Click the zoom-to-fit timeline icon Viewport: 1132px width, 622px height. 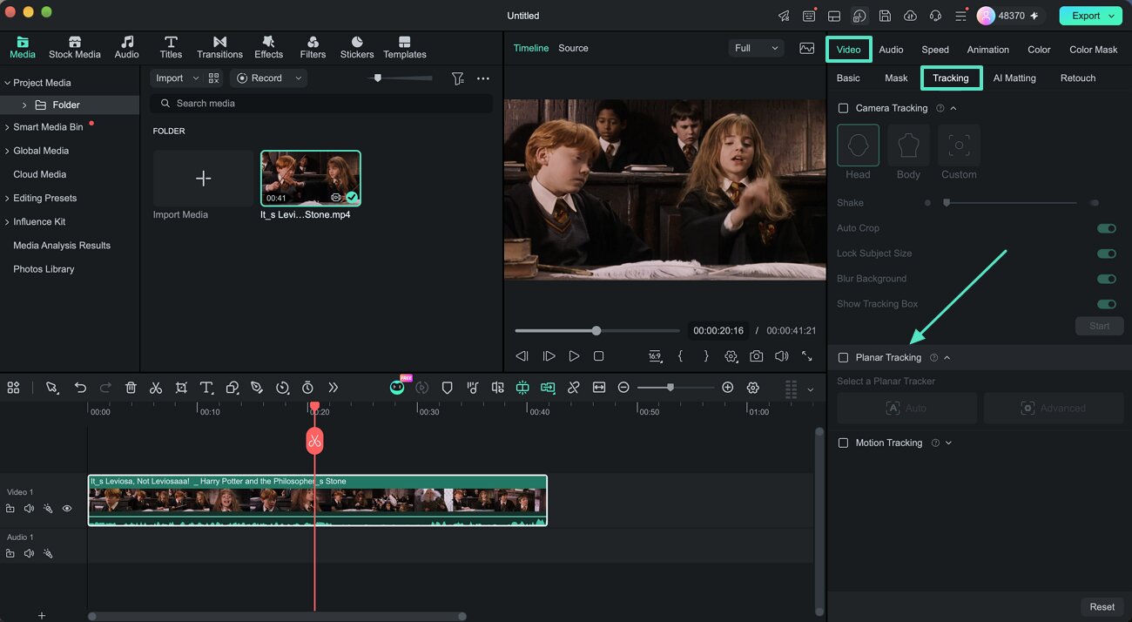click(599, 388)
